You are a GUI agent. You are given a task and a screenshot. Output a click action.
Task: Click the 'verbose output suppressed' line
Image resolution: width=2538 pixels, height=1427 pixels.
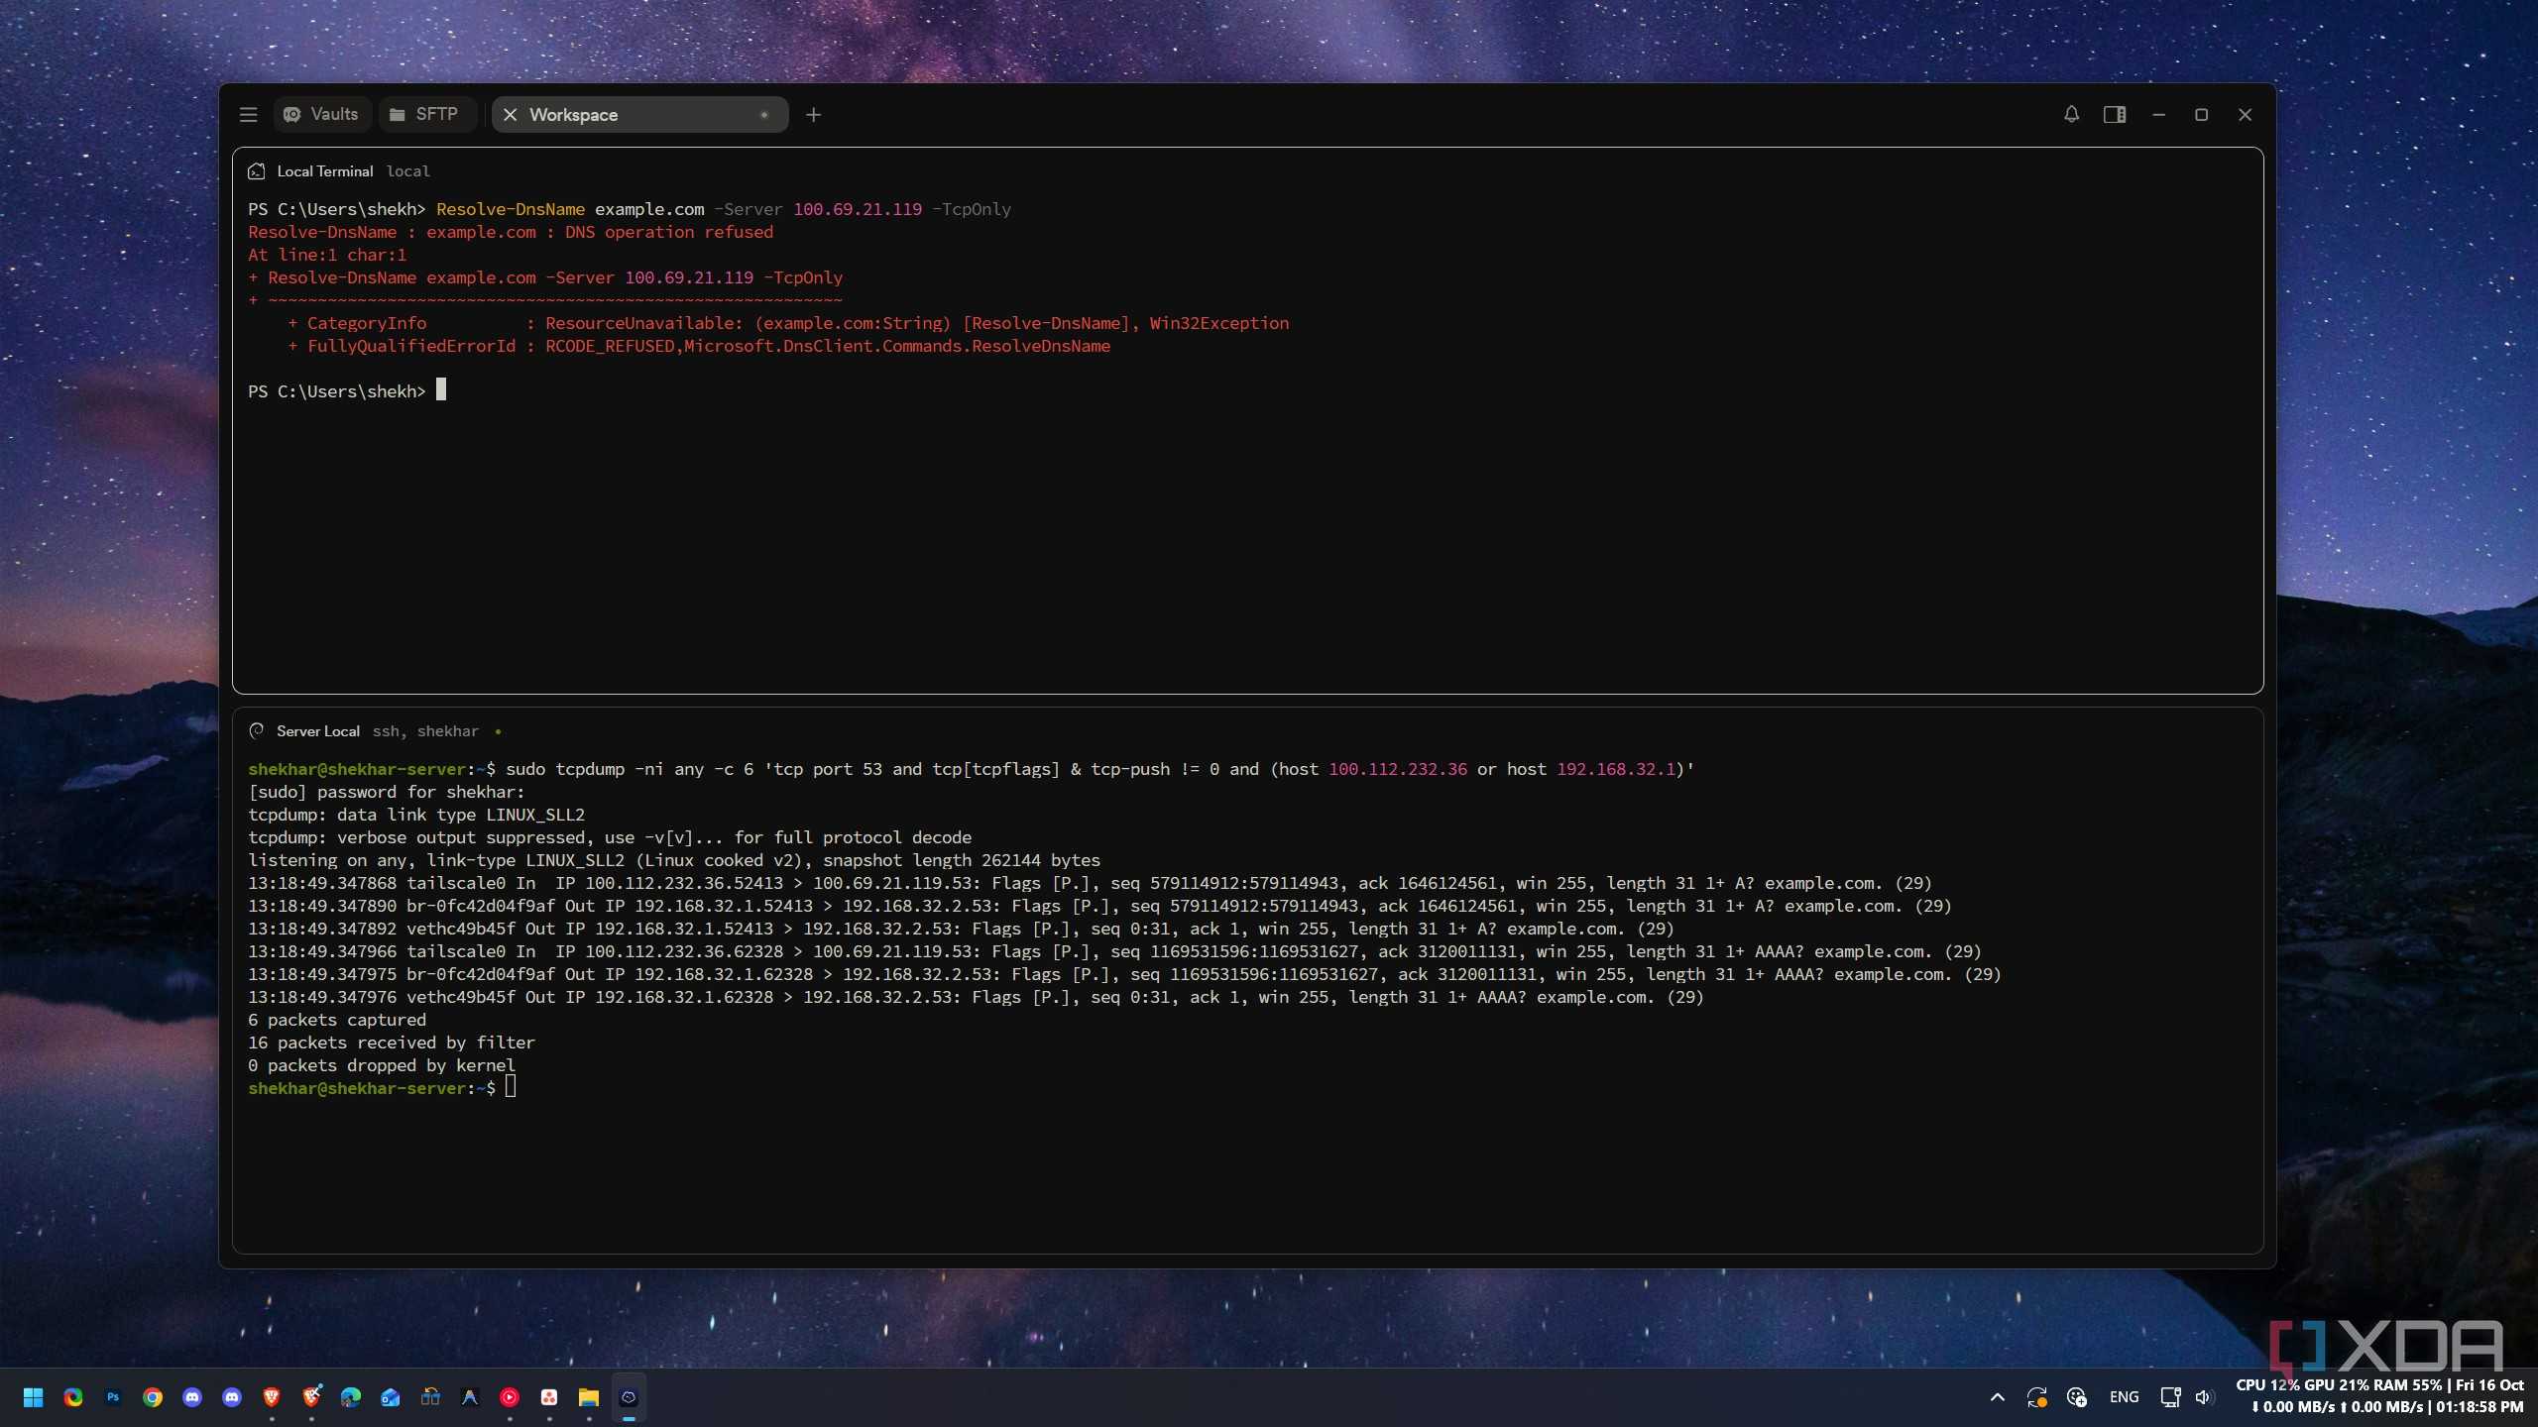click(x=610, y=837)
